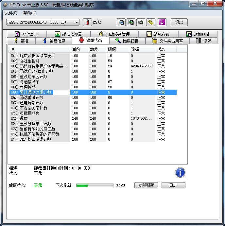The width and height of the screenshot is (225, 226).
Task: Click the blue info icon
Action: (x=180, y=172)
